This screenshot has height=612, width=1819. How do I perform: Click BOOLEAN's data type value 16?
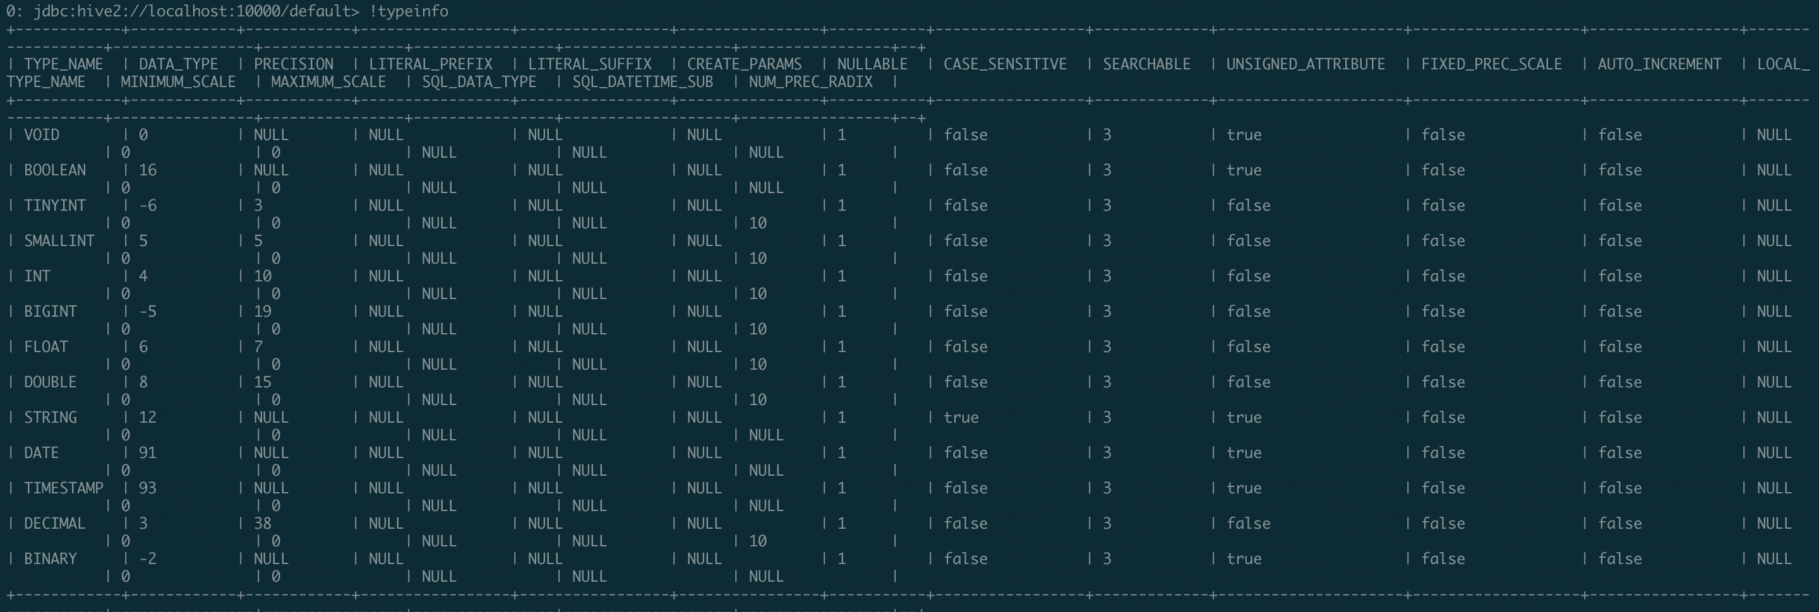tap(148, 170)
